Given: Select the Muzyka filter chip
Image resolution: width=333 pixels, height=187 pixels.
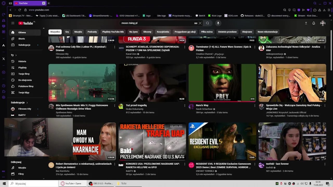Looking at the screenshot, I should click(x=78, y=32).
